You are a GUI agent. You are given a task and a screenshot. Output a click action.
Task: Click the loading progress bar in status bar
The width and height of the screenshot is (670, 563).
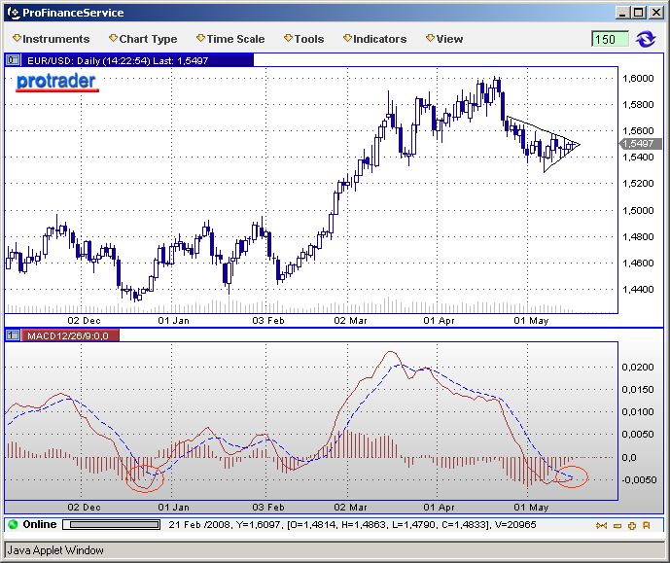pos(112,524)
